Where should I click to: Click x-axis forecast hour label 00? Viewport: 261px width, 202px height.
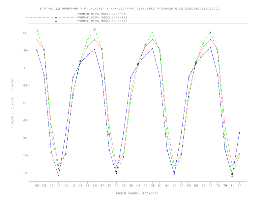(37, 185)
